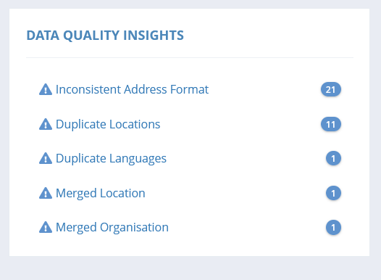Click the warning icon before Merged Location
The image size is (381, 280).
pos(46,193)
